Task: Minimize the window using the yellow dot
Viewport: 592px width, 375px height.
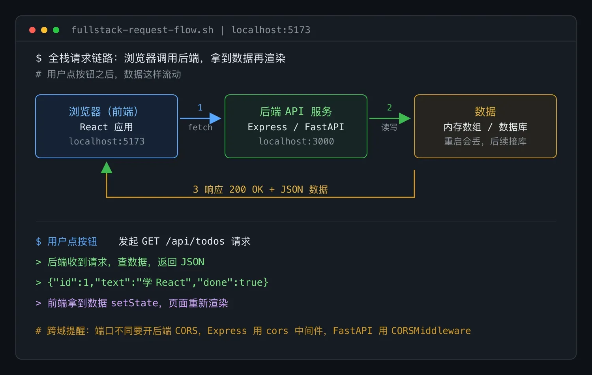Action: point(44,30)
